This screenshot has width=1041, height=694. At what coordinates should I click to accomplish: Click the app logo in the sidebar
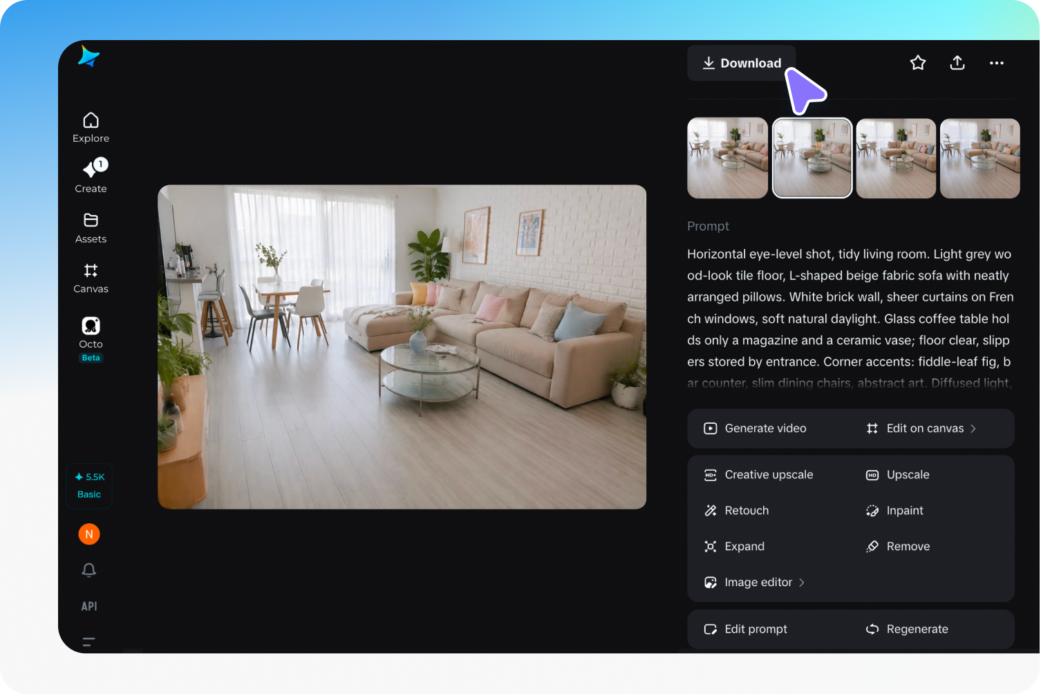point(89,57)
